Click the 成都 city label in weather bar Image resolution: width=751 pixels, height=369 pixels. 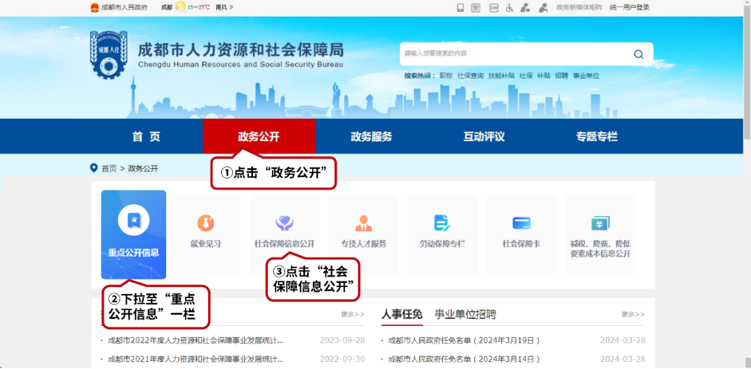[x=167, y=7]
